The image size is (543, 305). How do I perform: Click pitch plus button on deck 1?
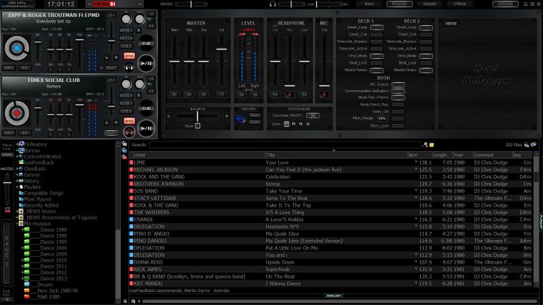click(116, 58)
